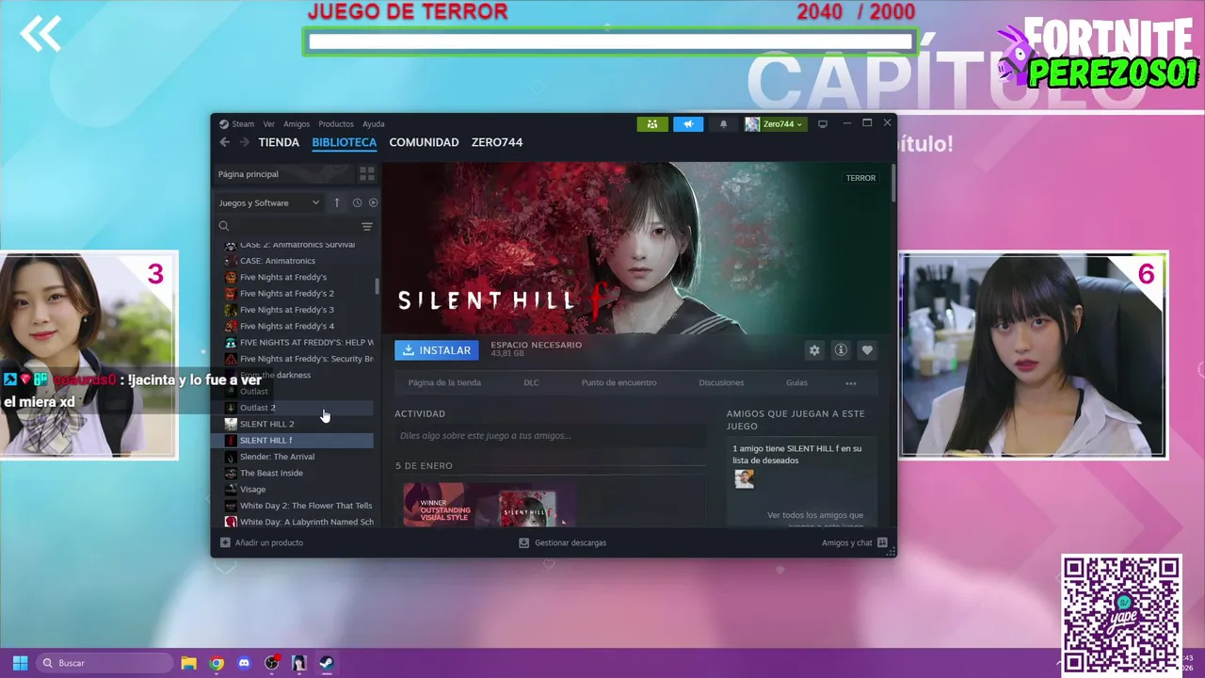This screenshot has width=1205, height=678.
Task: Open Google Chrome from taskbar
Action: [x=217, y=663]
